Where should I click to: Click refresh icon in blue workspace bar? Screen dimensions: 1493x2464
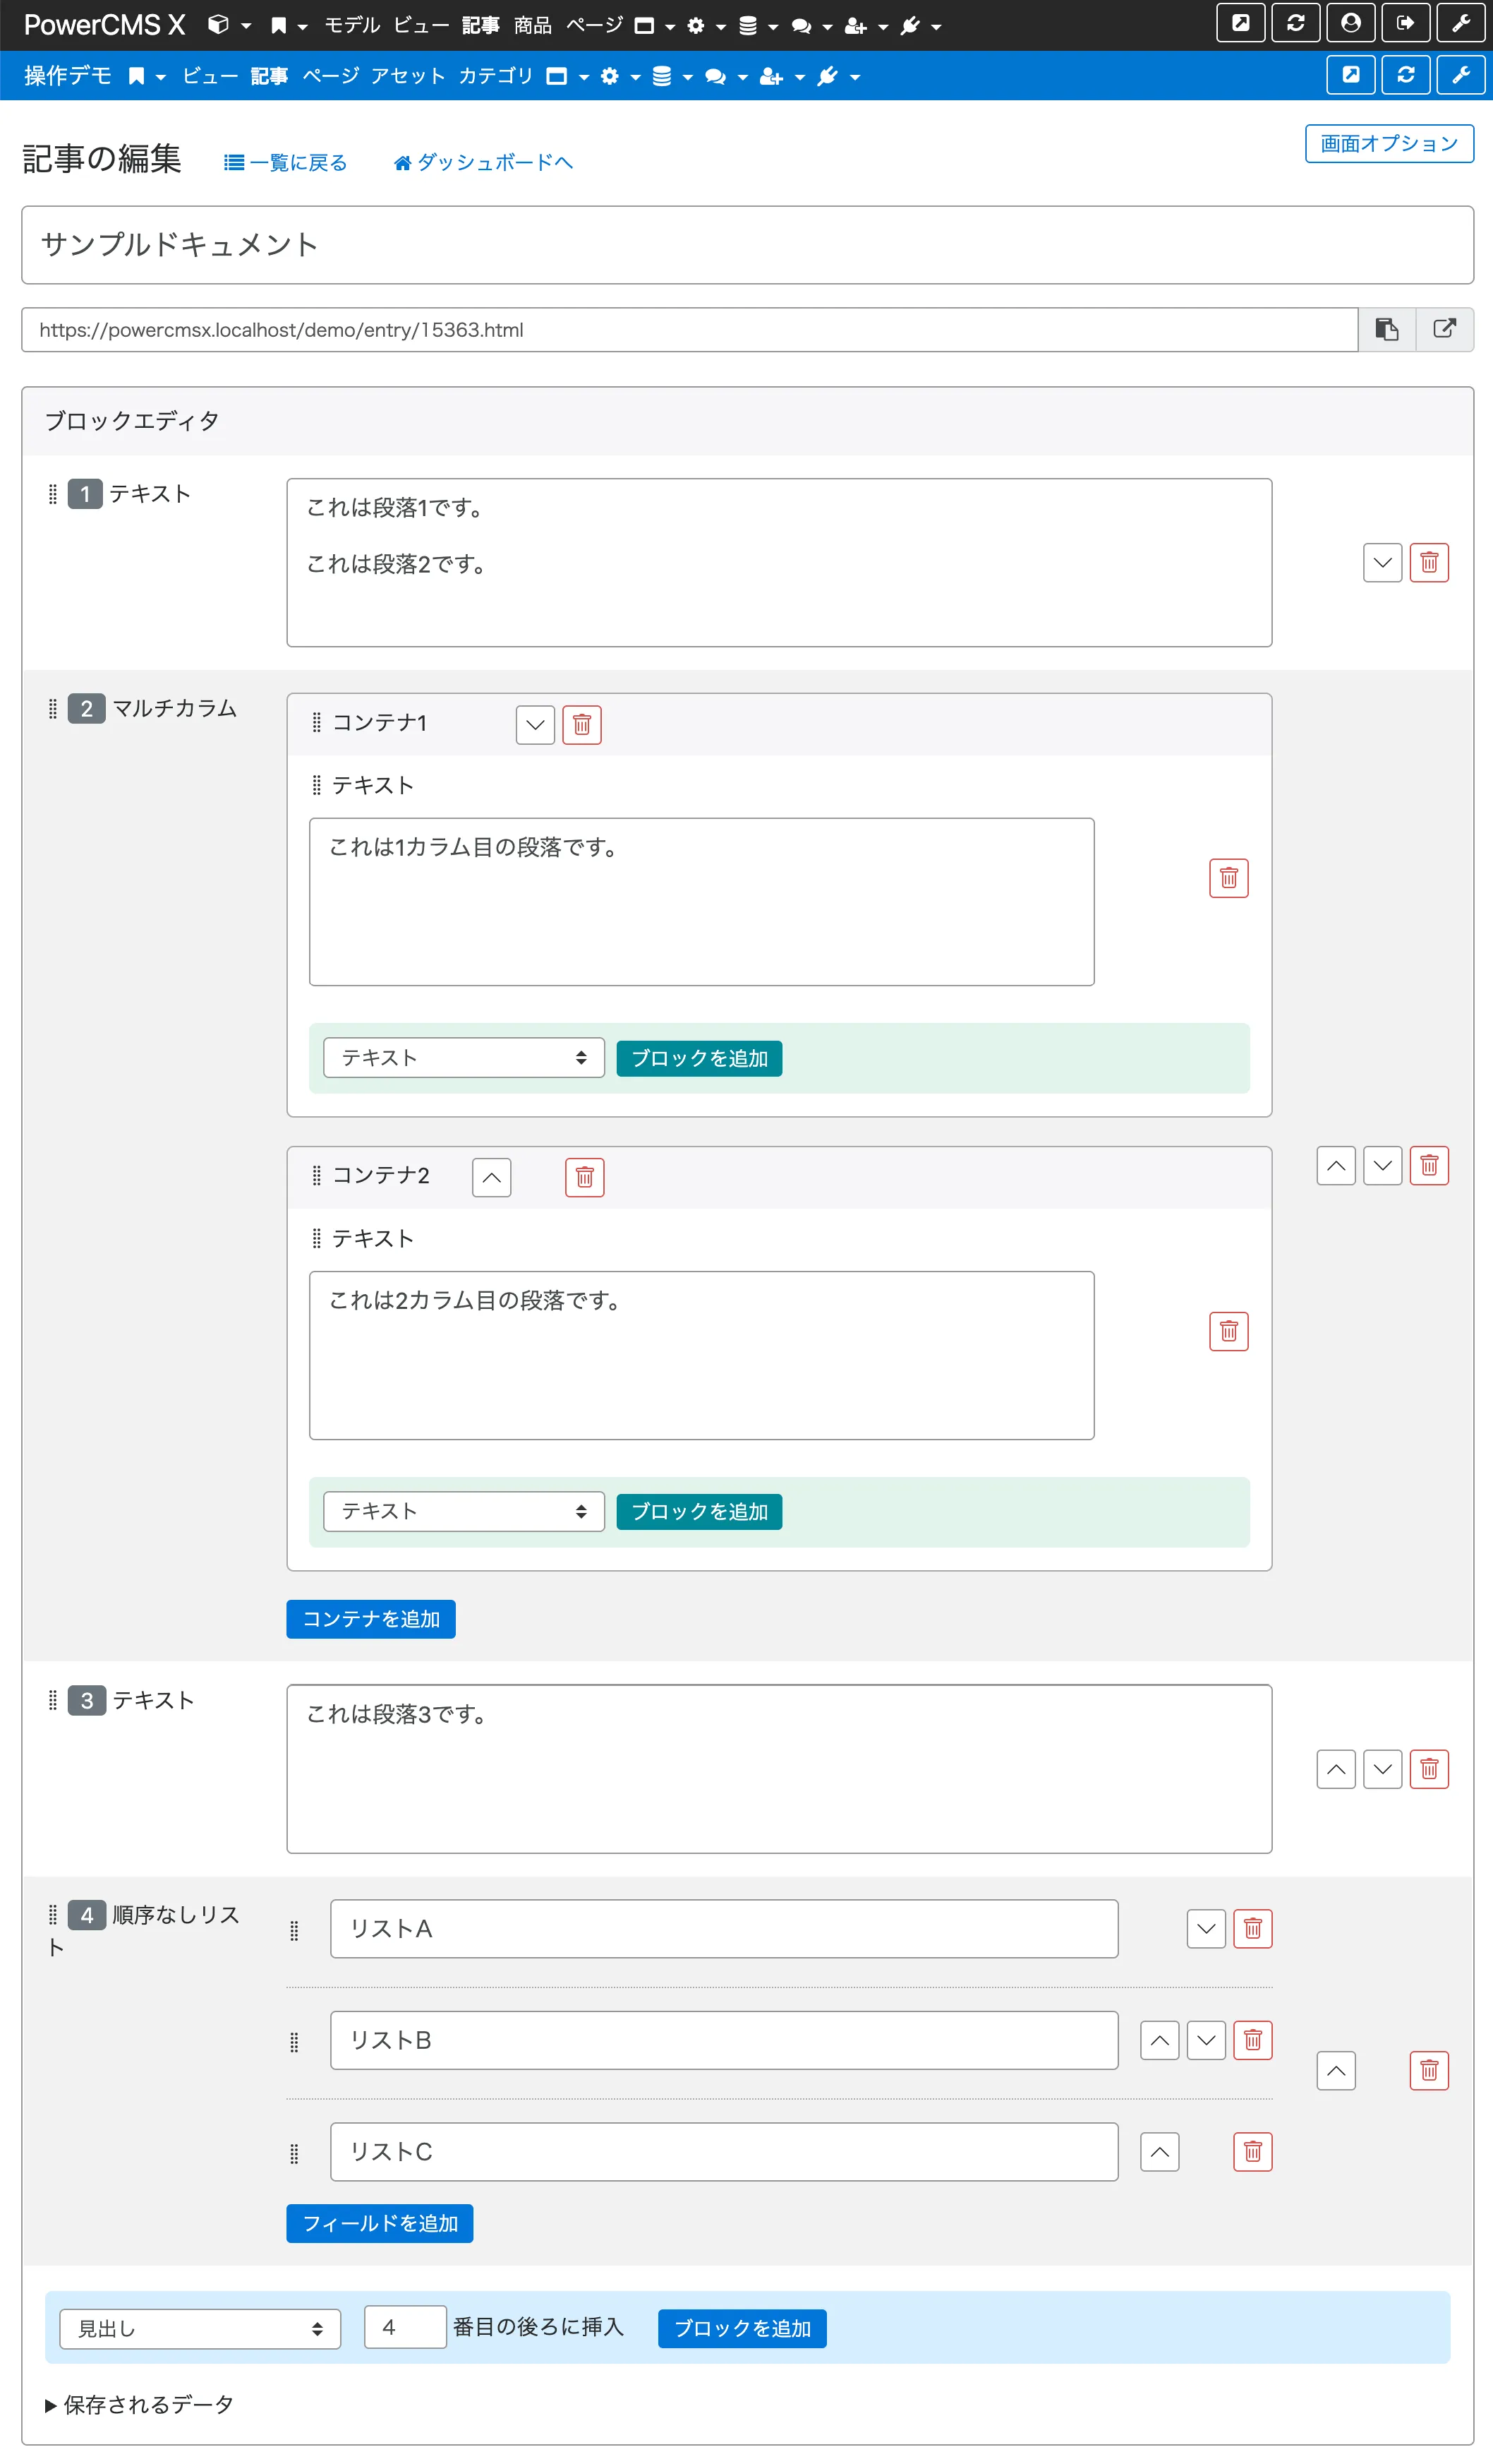tap(1405, 75)
